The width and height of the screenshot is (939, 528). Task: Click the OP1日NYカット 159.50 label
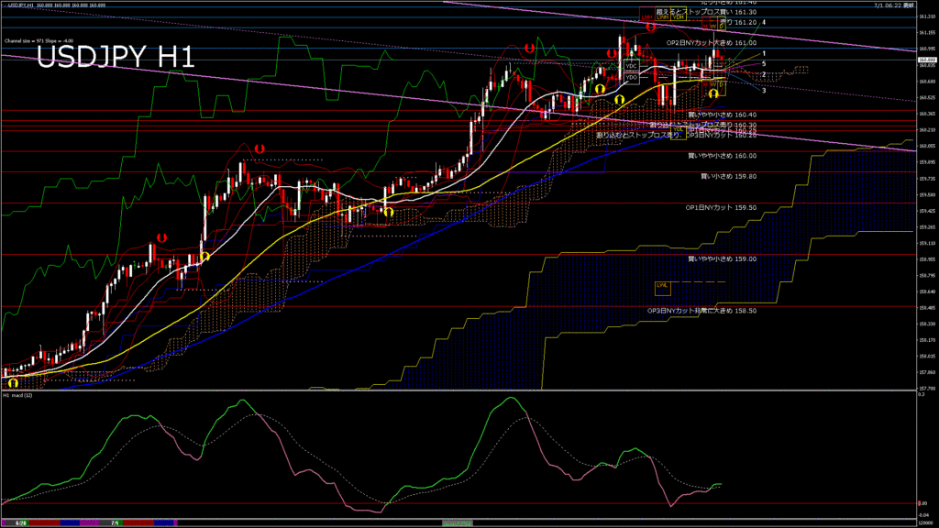721,208
